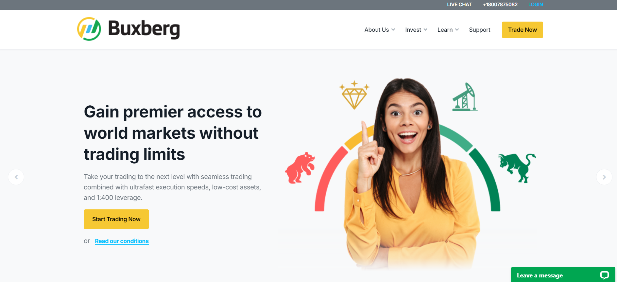
Task: Expand the Invest dropdown chevron
Action: pyautogui.click(x=425, y=30)
